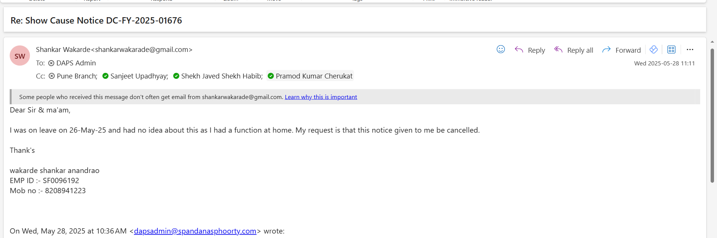717x238 pixels.
Task: Add an emoji reaction to the message
Action: point(500,49)
